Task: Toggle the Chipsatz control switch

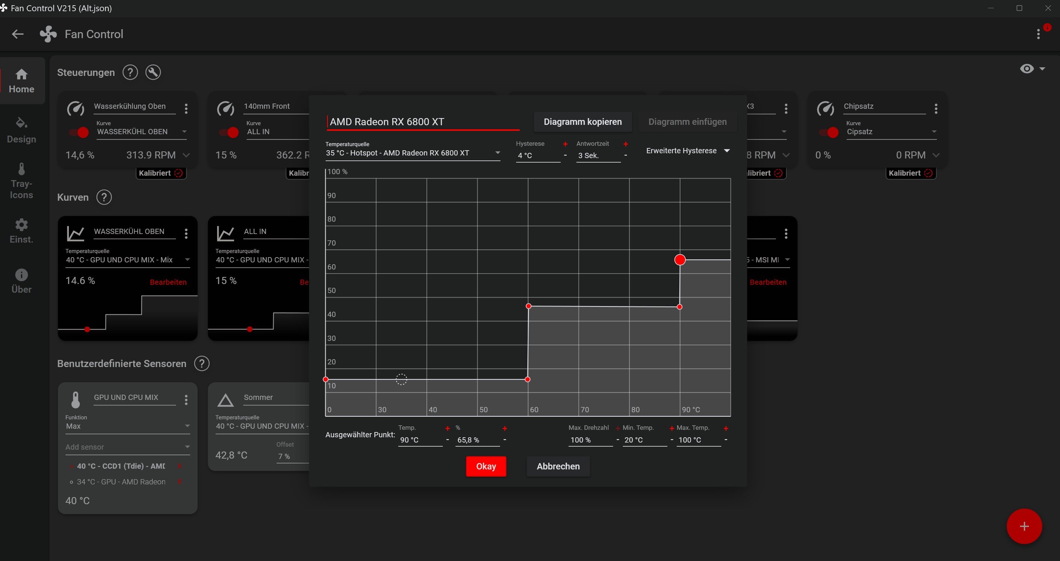Action: point(829,132)
